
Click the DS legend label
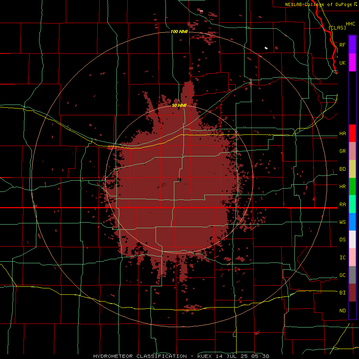pyautogui.click(x=343, y=240)
